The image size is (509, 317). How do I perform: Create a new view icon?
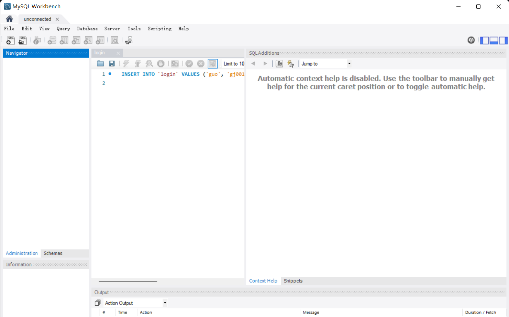point(76,40)
